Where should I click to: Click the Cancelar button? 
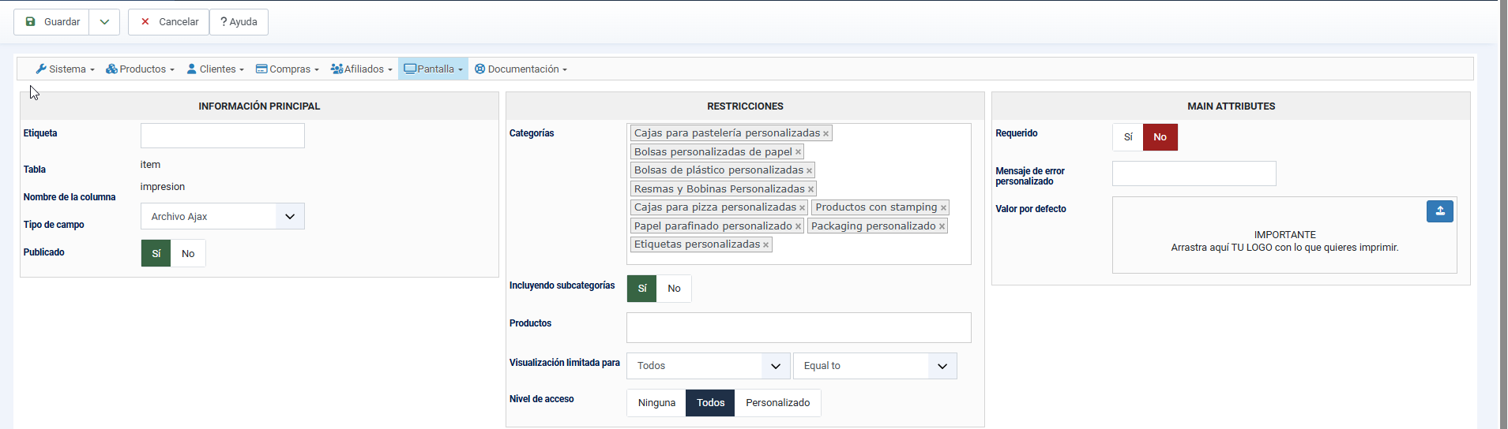(x=169, y=22)
